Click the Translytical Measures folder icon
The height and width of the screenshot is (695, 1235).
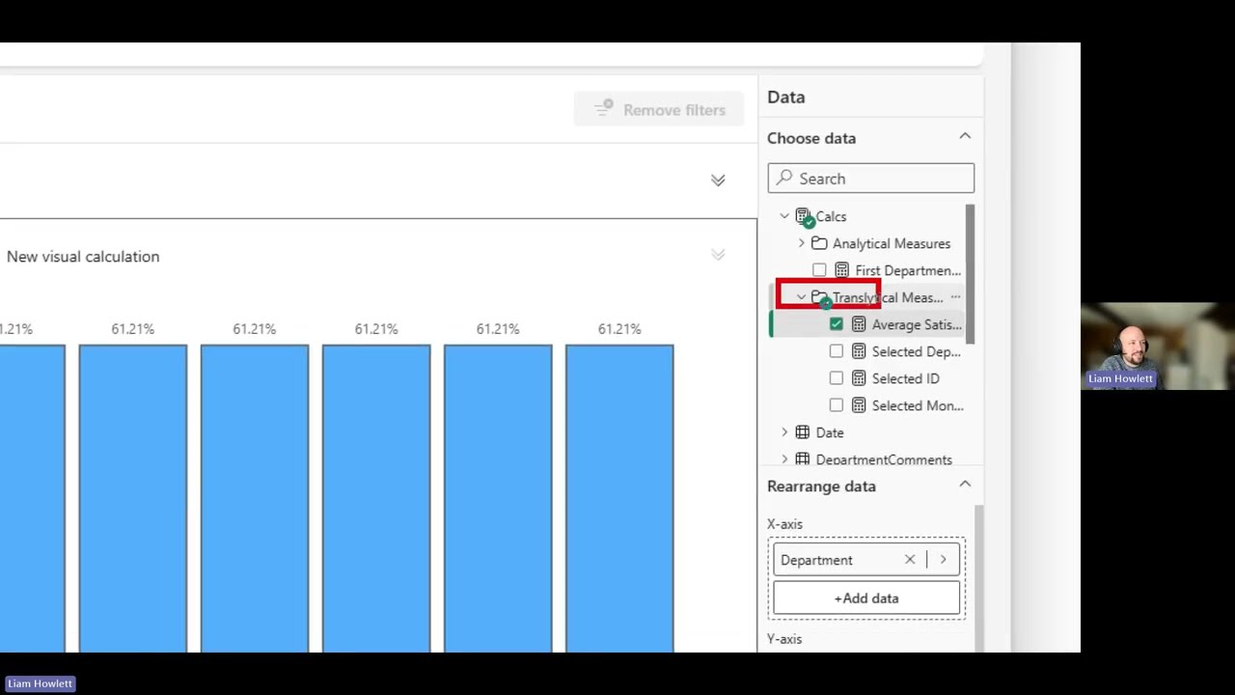(819, 297)
